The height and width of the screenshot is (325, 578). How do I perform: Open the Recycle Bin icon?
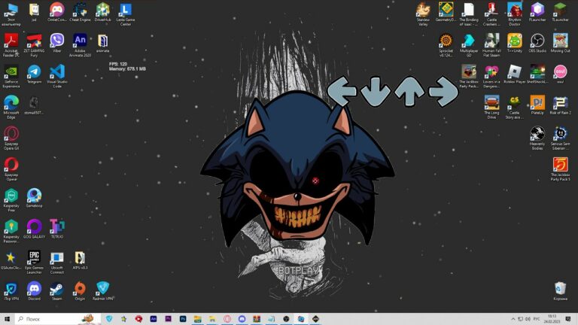(560, 291)
